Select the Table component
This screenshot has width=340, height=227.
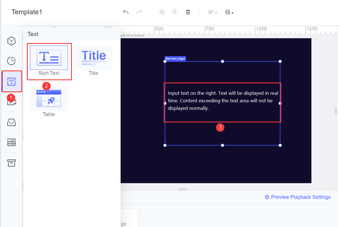point(49,99)
